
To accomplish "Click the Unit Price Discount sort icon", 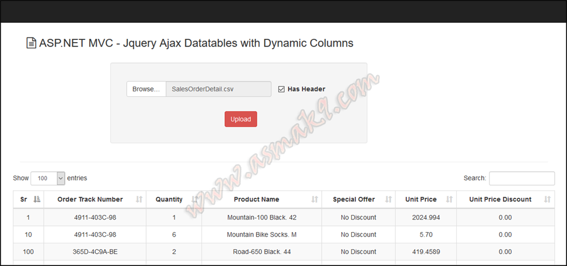I will 547,199.
